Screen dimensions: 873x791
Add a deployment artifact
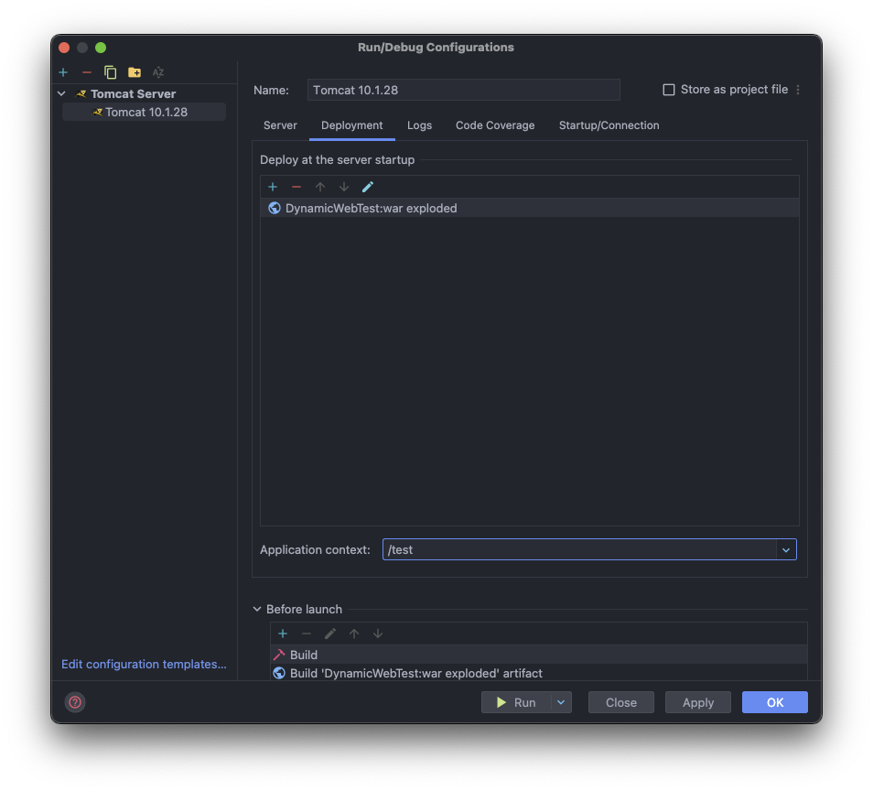(x=273, y=187)
